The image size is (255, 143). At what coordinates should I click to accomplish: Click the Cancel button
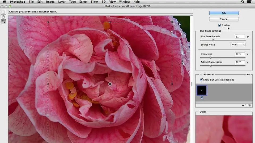click(x=224, y=19)
